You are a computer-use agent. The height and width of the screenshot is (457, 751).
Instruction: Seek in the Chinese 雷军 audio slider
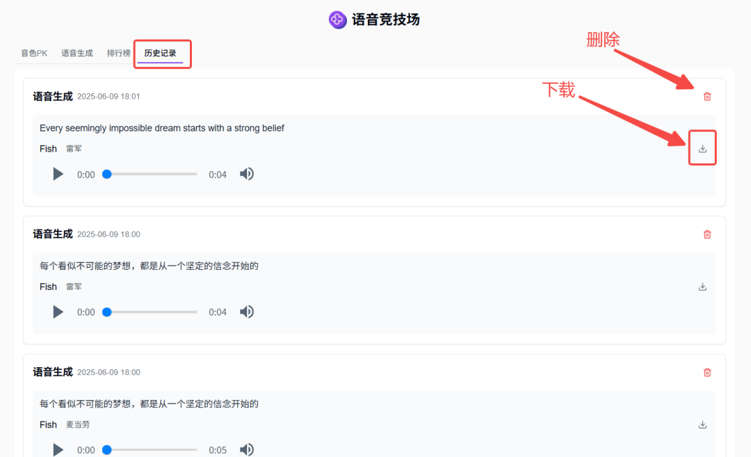(x=150, y=312)
